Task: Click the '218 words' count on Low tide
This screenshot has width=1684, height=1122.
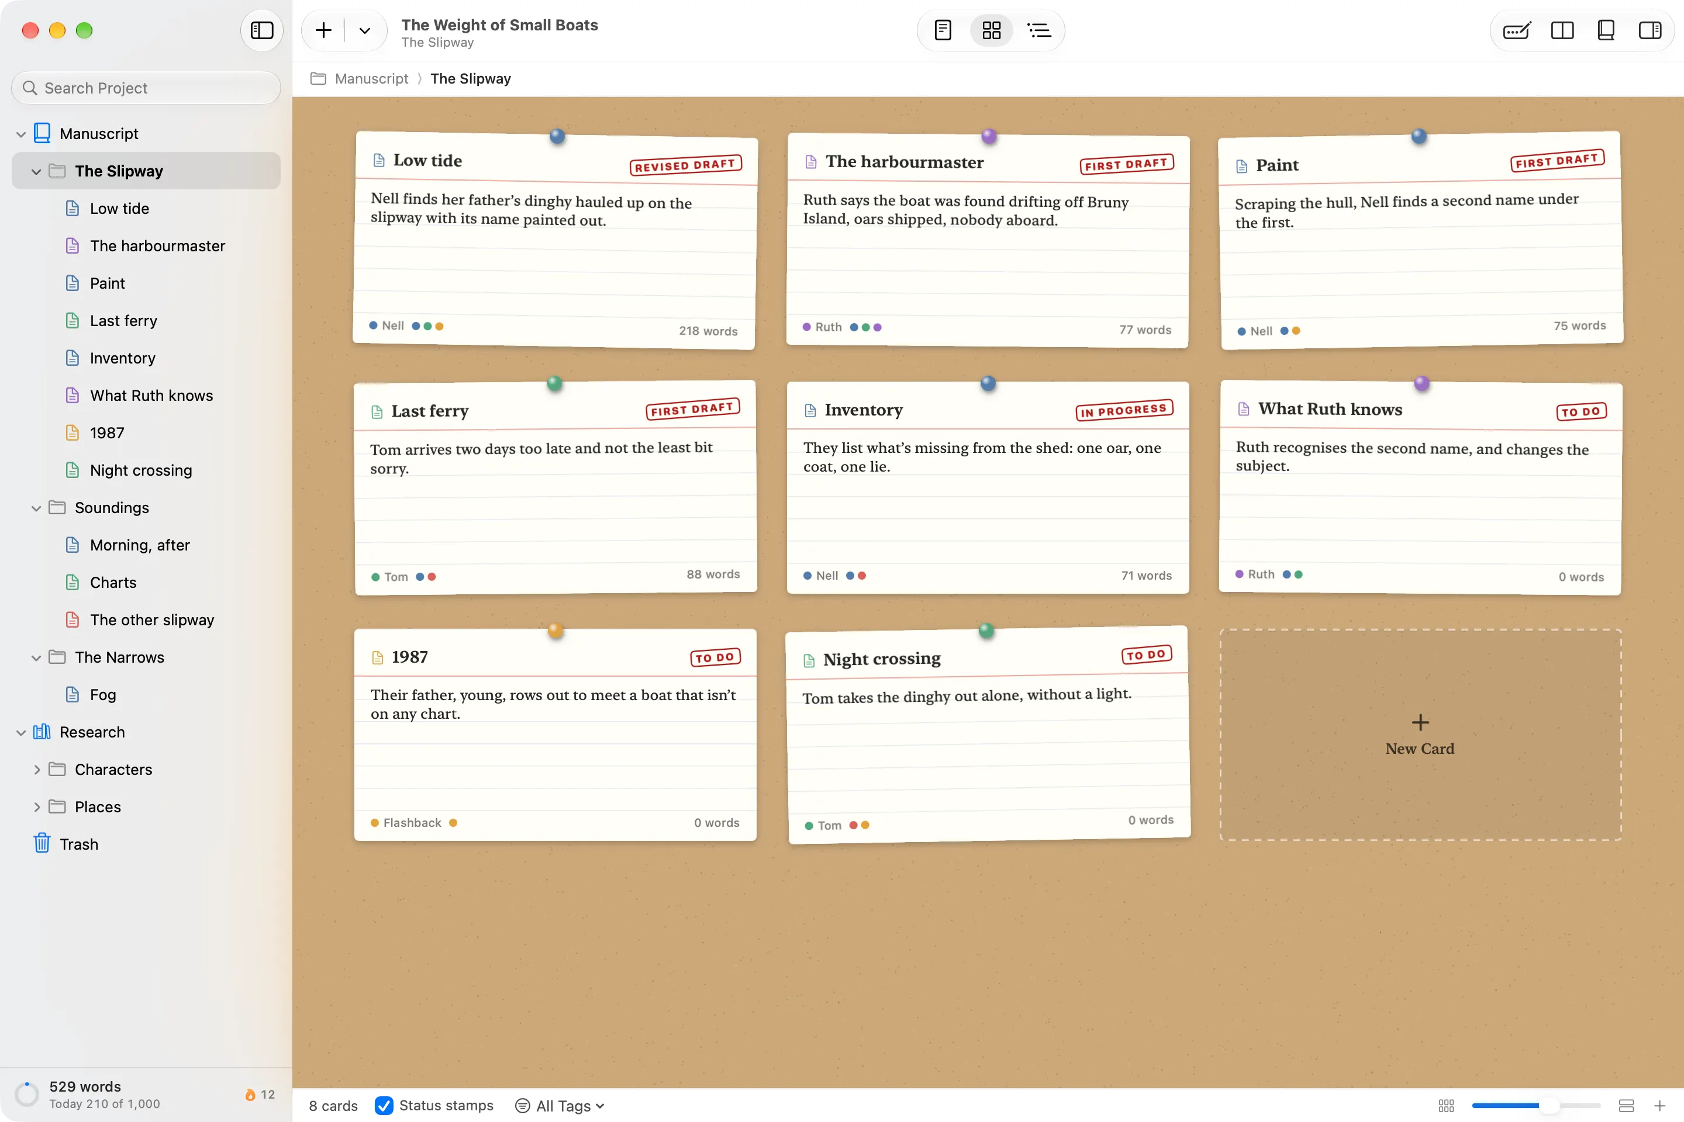Action: [x=708, y=331]
